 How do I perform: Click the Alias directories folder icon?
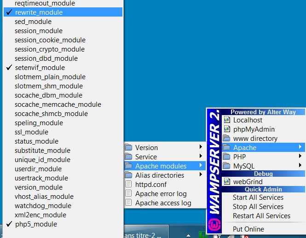(x=128, y=175)
